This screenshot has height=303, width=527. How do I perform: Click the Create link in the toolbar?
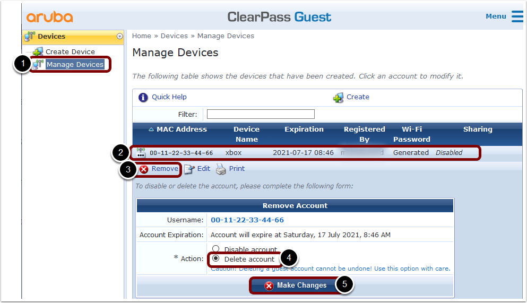pyautogui.click(x=358, y=97)
